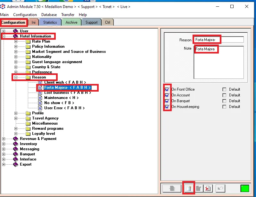The width and height of the screenshot is (256, 197).
Task: Click the Undo arrow button
Action: click(220, 189)
